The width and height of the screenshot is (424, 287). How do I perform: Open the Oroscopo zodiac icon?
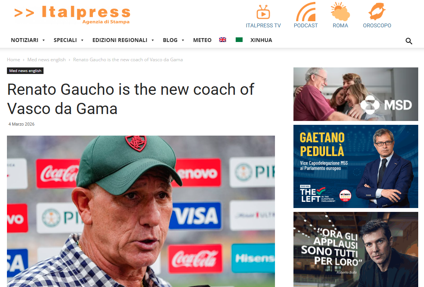pos(377,12)
